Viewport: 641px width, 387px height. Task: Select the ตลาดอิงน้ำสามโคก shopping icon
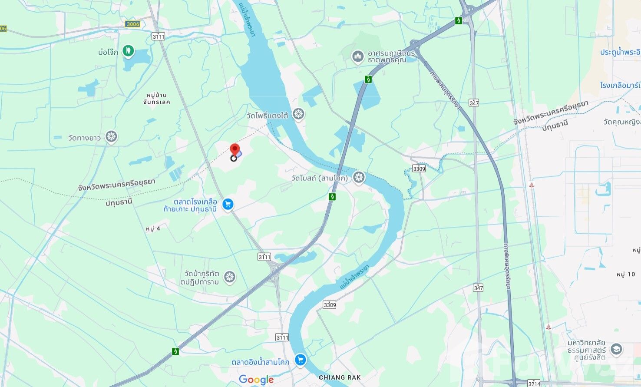300,360
